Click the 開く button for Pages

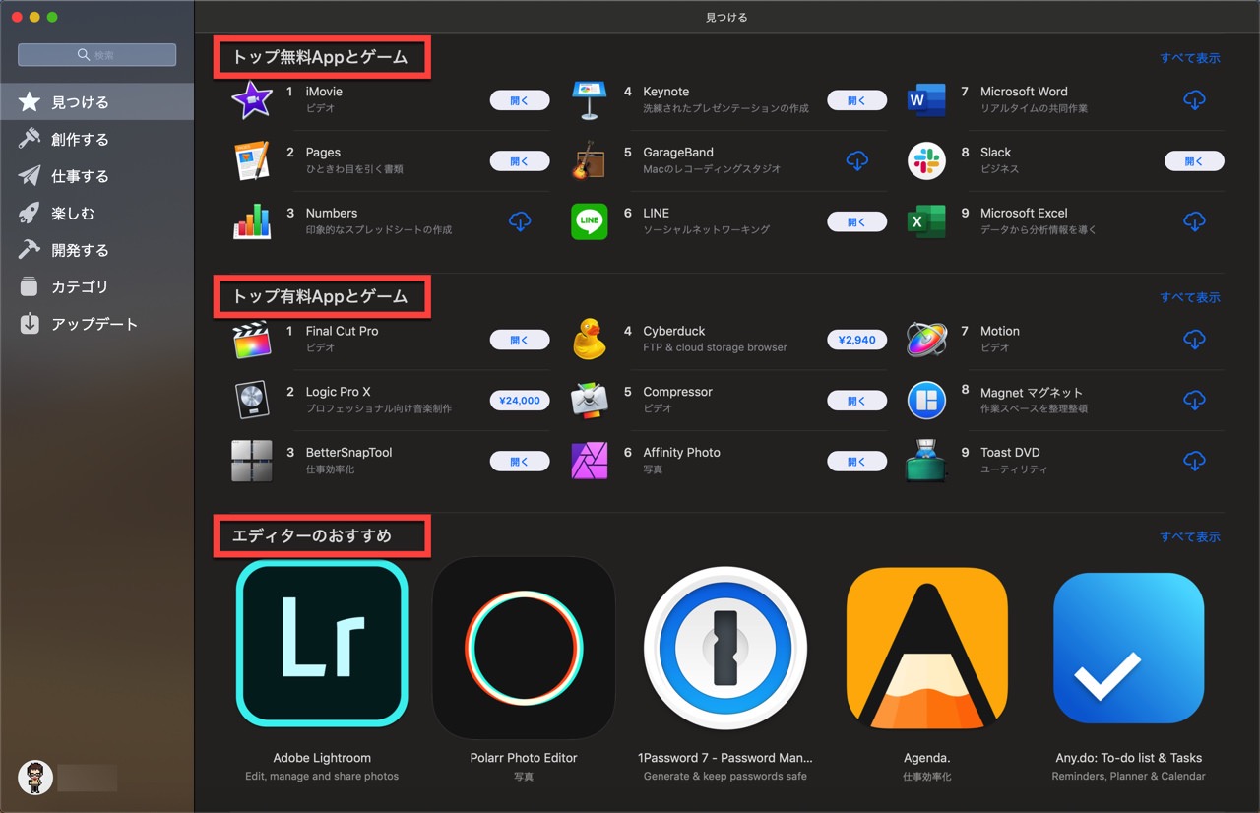click(x=520, y=161)
